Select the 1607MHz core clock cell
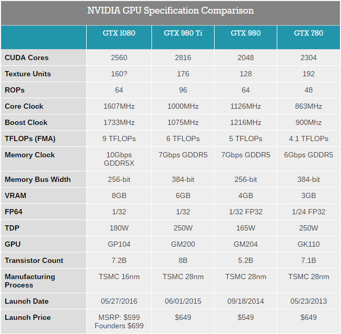The height and width of the screenshot is (334, 341). (x=119, y=106)
